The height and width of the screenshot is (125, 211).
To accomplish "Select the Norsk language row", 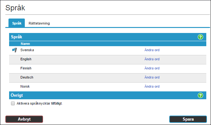I will [108, 87].
